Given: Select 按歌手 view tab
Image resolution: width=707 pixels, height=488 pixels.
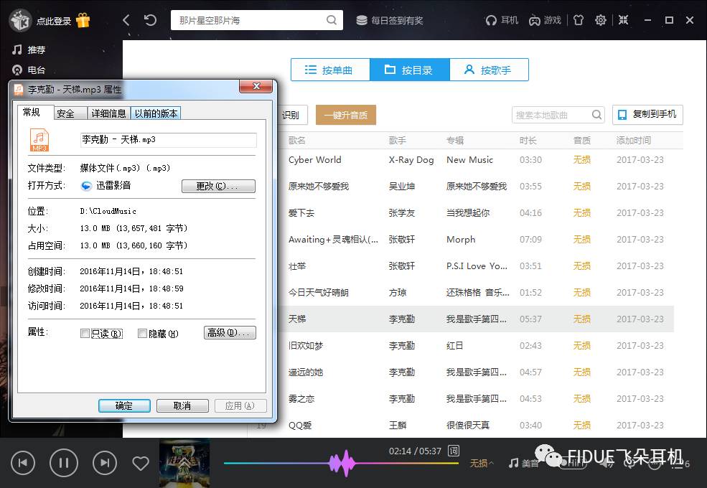Looking at the screenshot, I should [489, 70].
